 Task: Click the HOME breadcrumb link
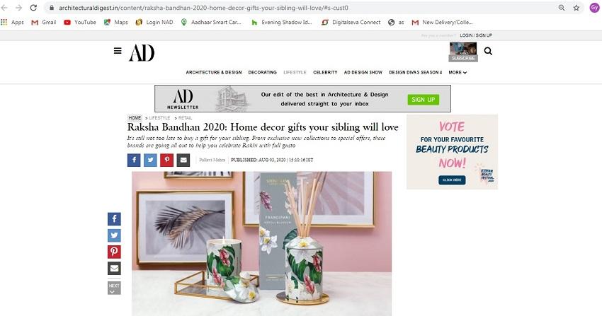135,118
